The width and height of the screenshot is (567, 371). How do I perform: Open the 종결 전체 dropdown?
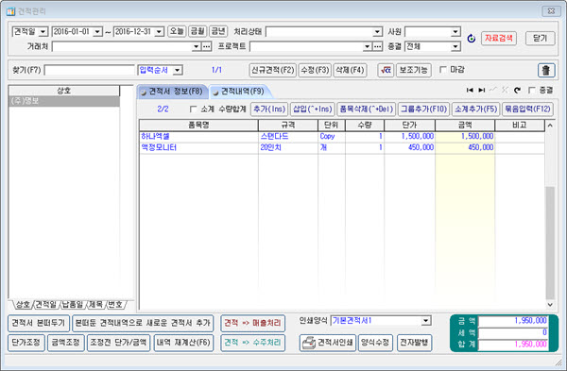pyautogui.click(x=455, y=46)
